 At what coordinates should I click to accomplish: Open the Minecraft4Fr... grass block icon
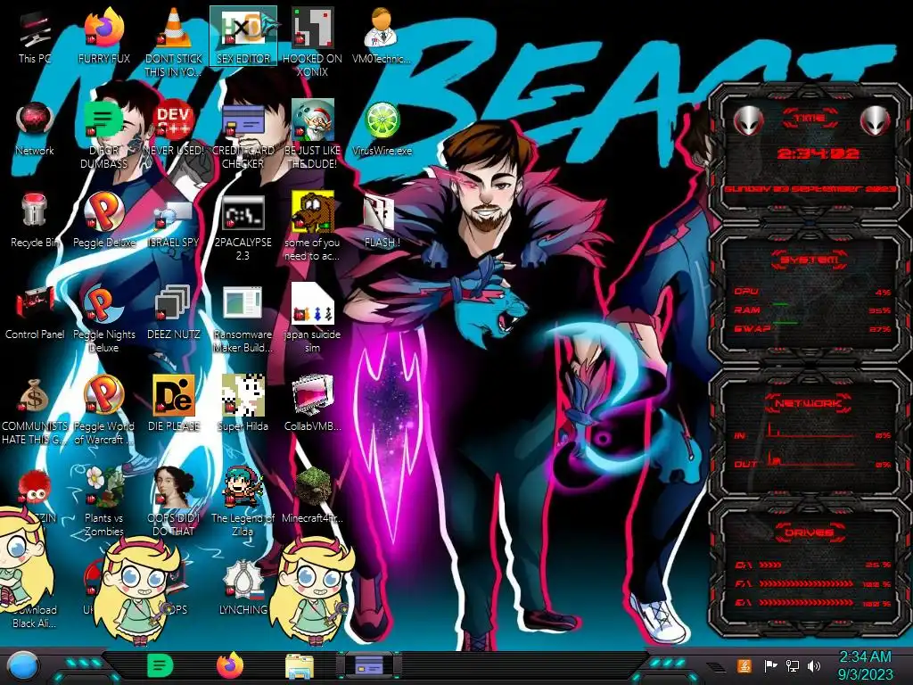click(x=312, y=496)
